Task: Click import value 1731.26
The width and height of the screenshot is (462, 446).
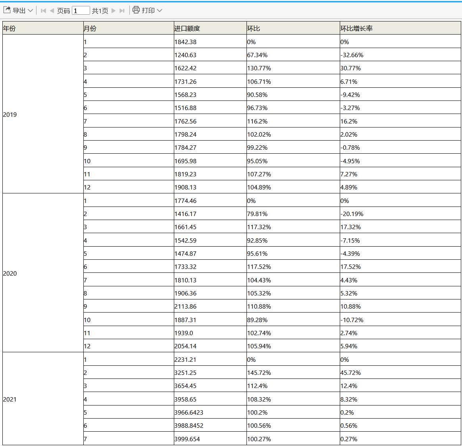Action: pos(210,81)
